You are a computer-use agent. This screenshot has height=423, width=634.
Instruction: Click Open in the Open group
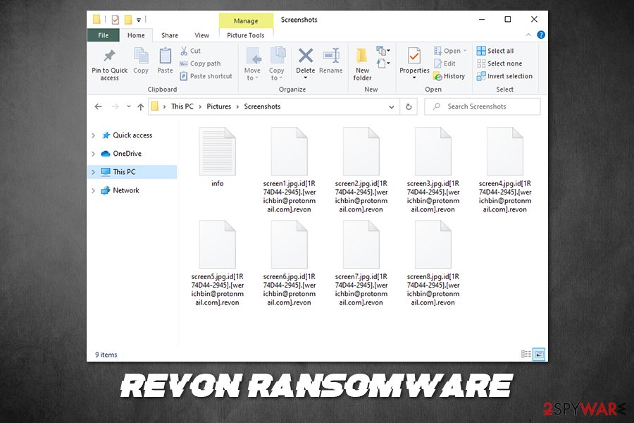pos(449,51)
